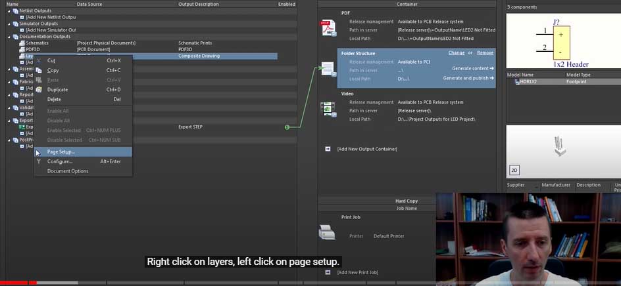Collapse the Netlist Outputs tree group
This screenshot has height=286, width=621.
pos(9,11)
